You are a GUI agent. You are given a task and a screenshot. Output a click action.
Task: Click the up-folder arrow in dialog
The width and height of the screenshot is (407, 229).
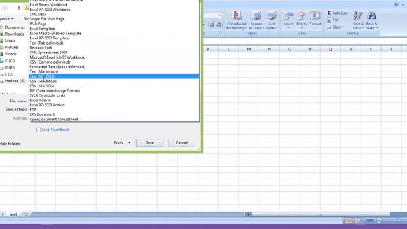click(19, 8)
